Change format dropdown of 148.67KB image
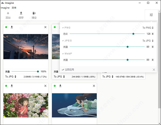This screenshot has width=161, height=125. click(x=108, y=77)
